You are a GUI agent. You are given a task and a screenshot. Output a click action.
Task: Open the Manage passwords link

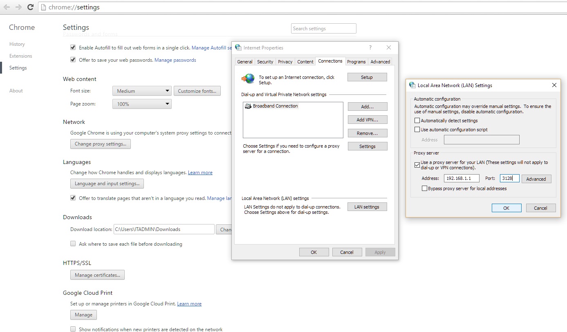[x=175, y=60]
